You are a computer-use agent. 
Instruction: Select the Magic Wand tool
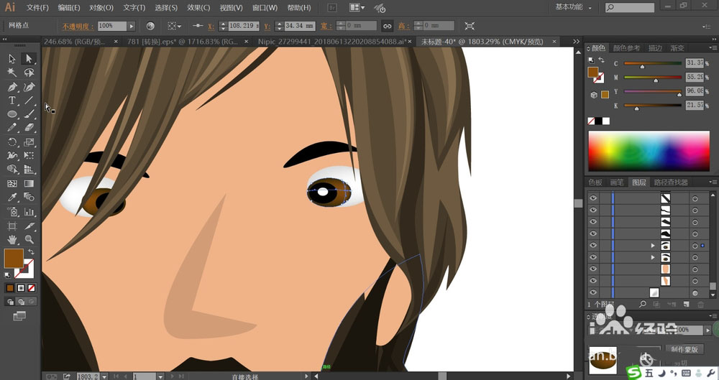pos(12,73)
